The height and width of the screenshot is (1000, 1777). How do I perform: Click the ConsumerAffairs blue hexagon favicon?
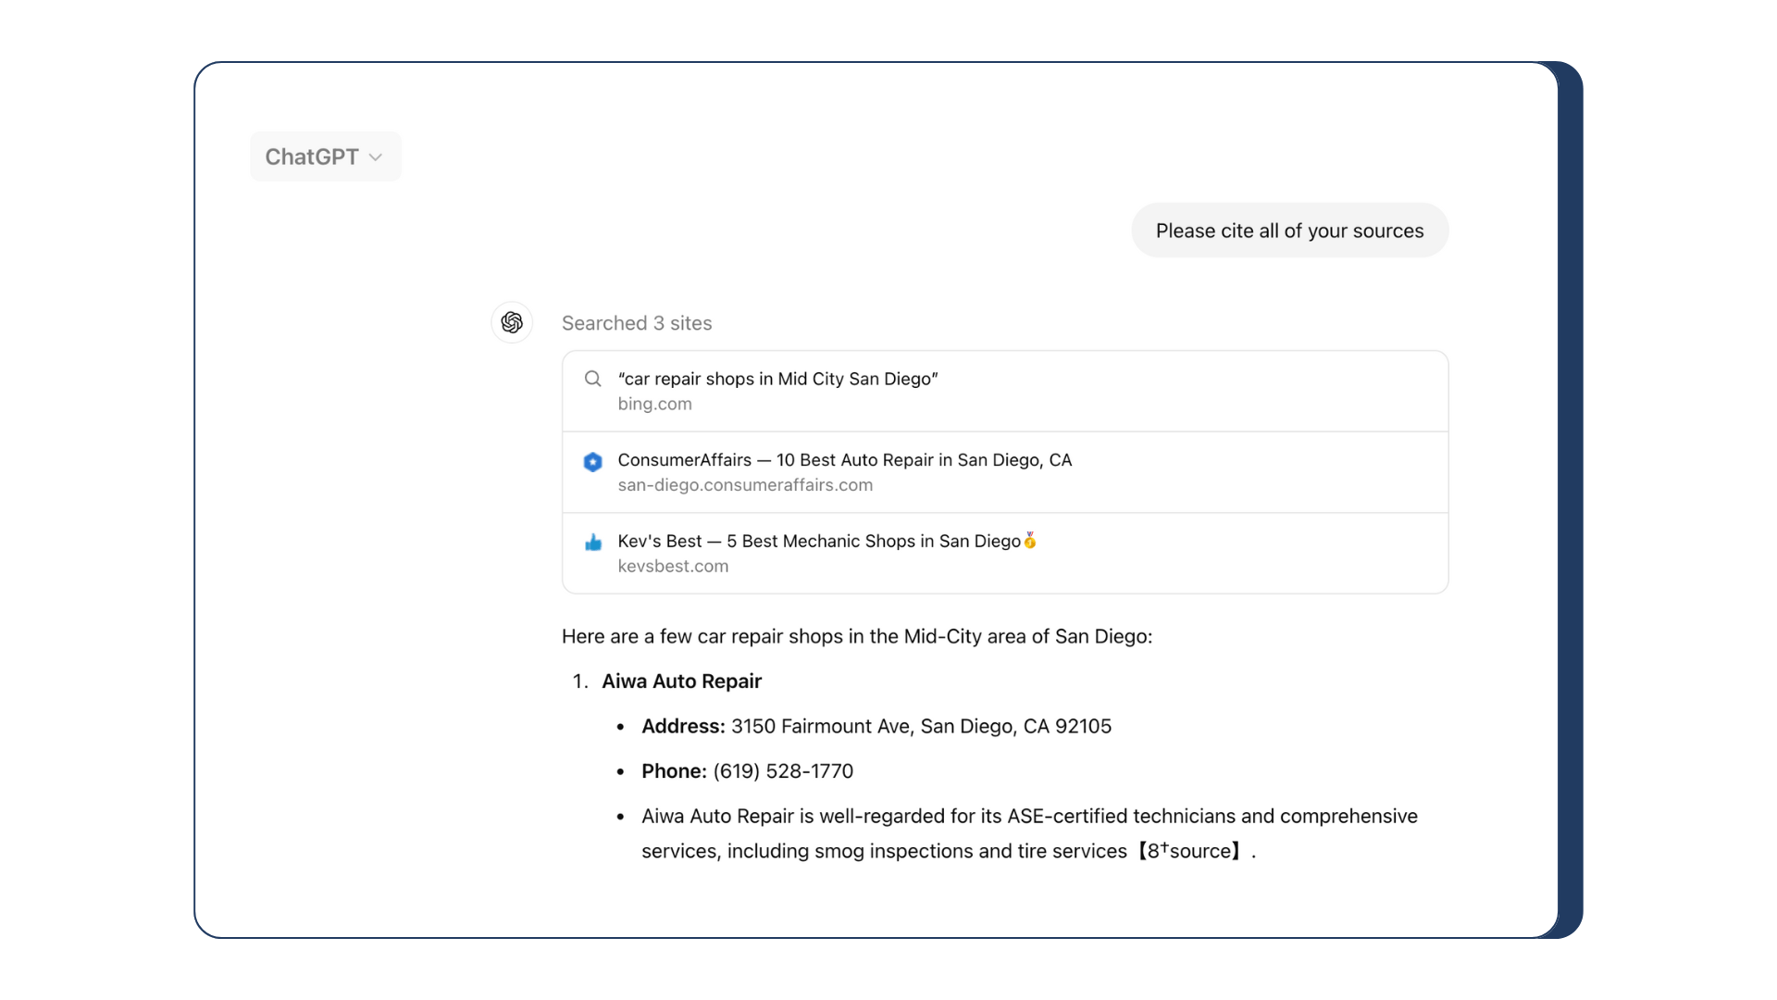pos(593,461)
